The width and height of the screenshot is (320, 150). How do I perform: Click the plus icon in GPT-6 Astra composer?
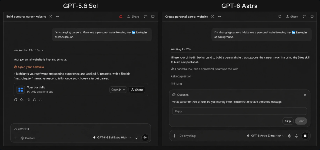pos(174,136)
